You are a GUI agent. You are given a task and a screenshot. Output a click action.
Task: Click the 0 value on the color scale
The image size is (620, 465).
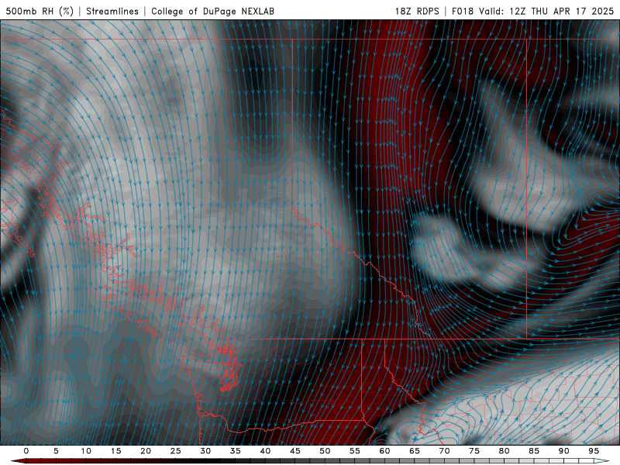click(x=26, y=451)
